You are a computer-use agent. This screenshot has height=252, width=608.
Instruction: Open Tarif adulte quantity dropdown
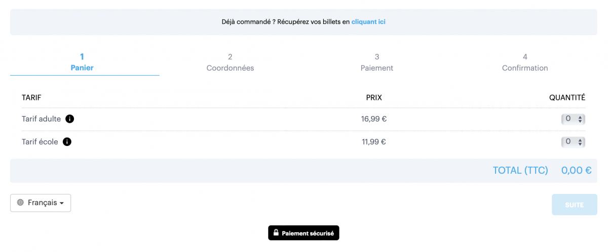pos(573,119)
